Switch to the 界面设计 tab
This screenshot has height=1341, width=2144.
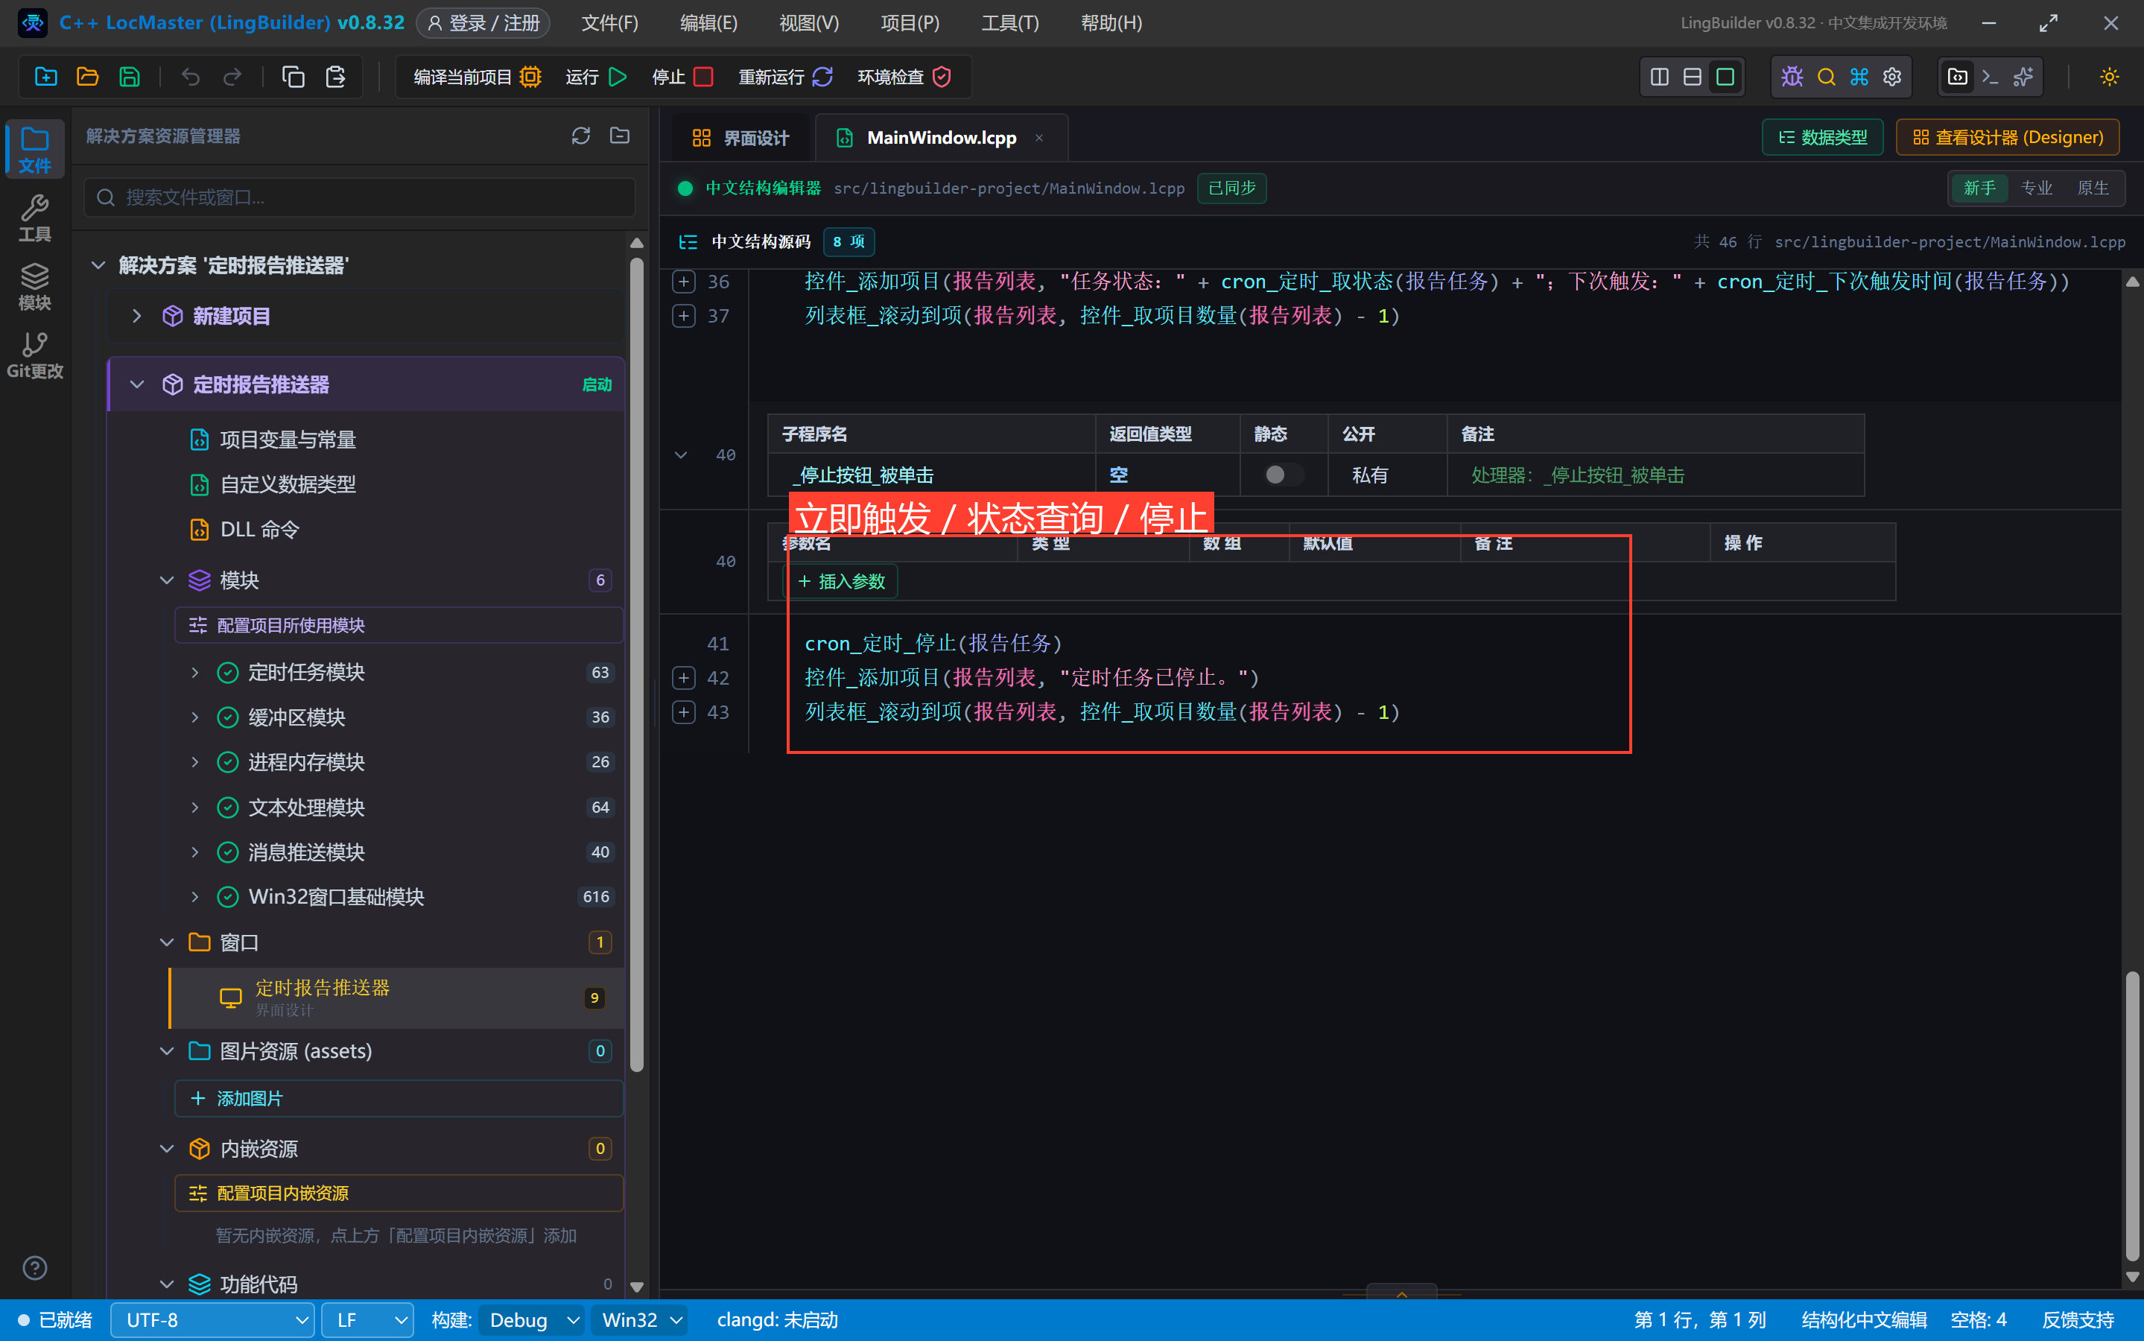740,138
